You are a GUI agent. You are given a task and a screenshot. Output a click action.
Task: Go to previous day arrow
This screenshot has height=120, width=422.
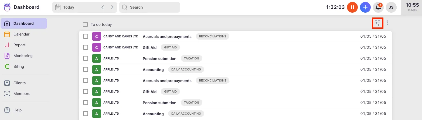point(103,7)
